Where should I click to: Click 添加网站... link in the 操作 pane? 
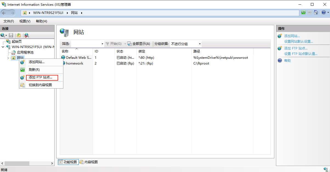click(x=292, y=36)
